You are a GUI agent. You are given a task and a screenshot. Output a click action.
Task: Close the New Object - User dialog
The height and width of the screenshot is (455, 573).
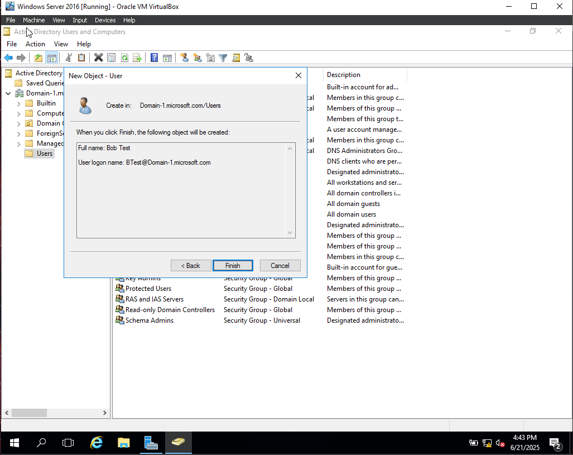pyautogui.click(x=298, y=75)
